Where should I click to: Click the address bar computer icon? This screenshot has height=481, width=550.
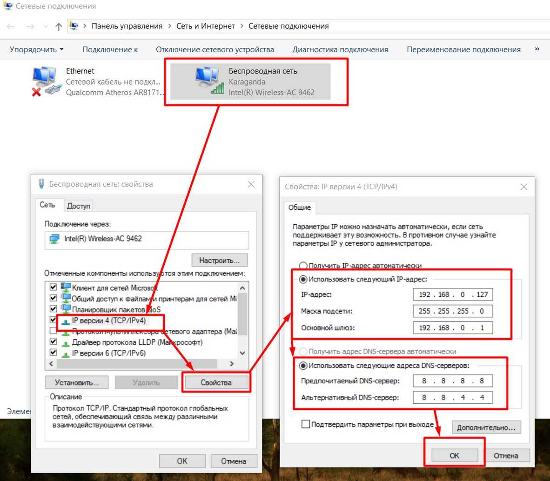click(x=74, y=26)
